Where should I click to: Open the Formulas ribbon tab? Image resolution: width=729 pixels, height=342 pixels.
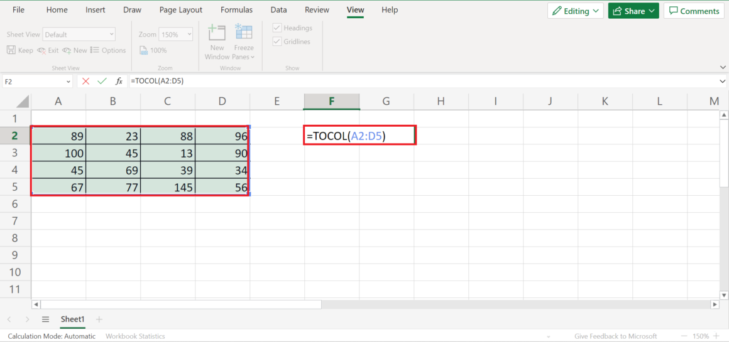tap(236, 10)
